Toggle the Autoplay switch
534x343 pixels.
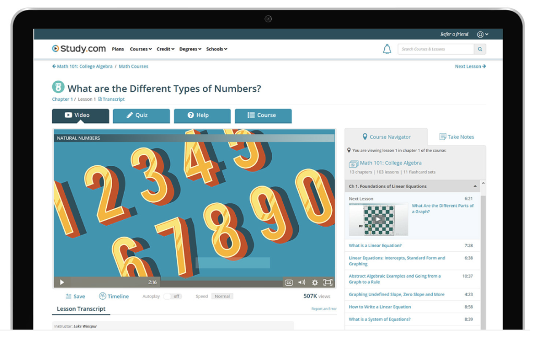[172, 296]
